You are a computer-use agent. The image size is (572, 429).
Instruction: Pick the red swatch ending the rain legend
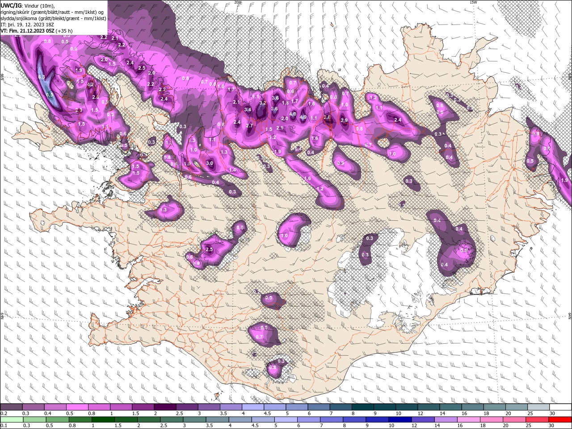(x=560, y=419)
